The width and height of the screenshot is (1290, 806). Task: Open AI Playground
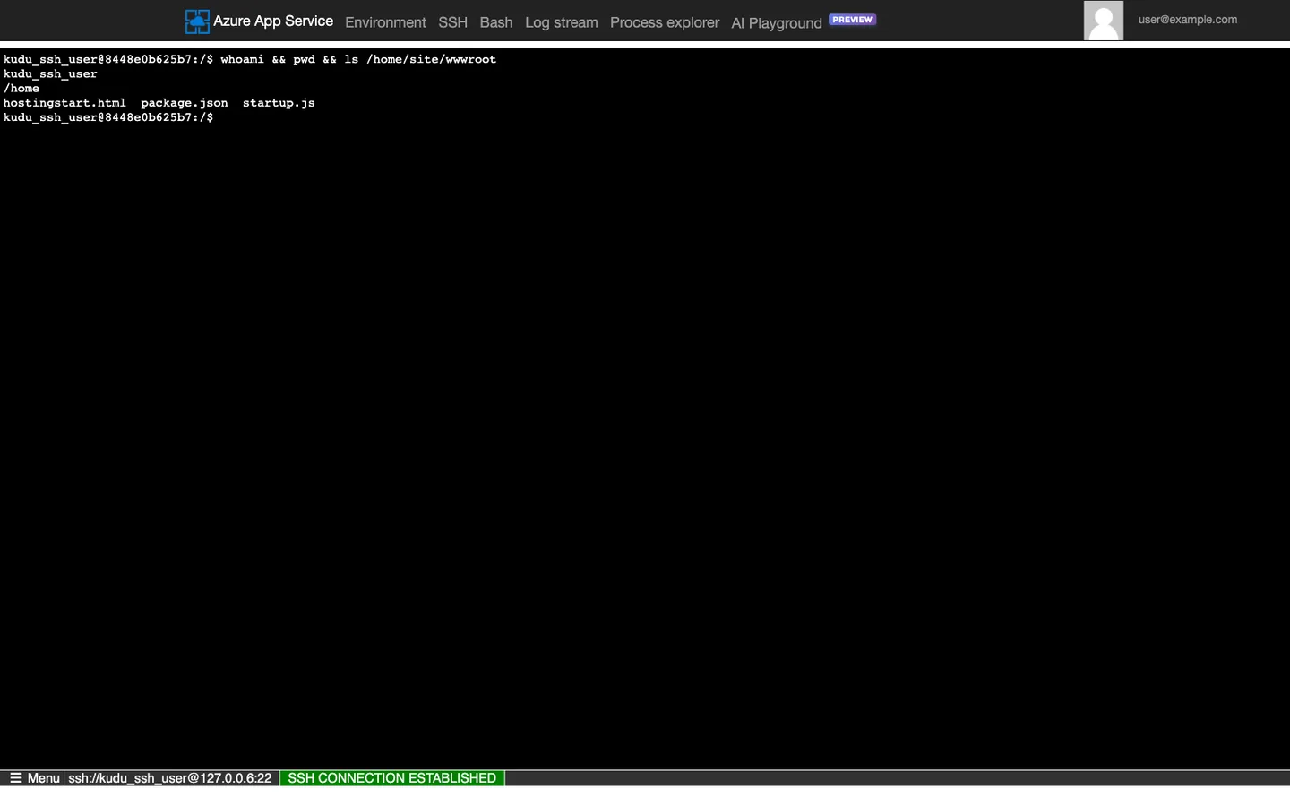[x=777, y=23]
